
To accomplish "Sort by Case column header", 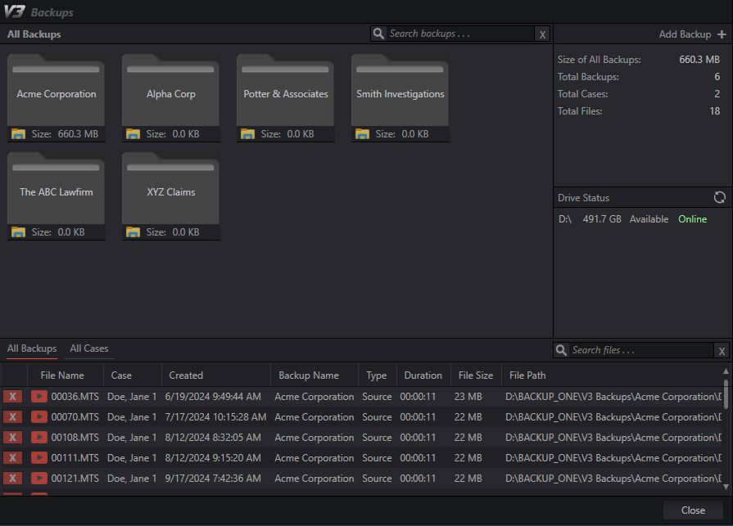I will click(133, 375).
